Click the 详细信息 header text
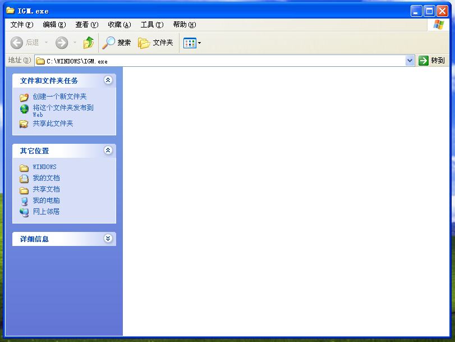This screenshot has height=342, width=455. coord(34,239)
